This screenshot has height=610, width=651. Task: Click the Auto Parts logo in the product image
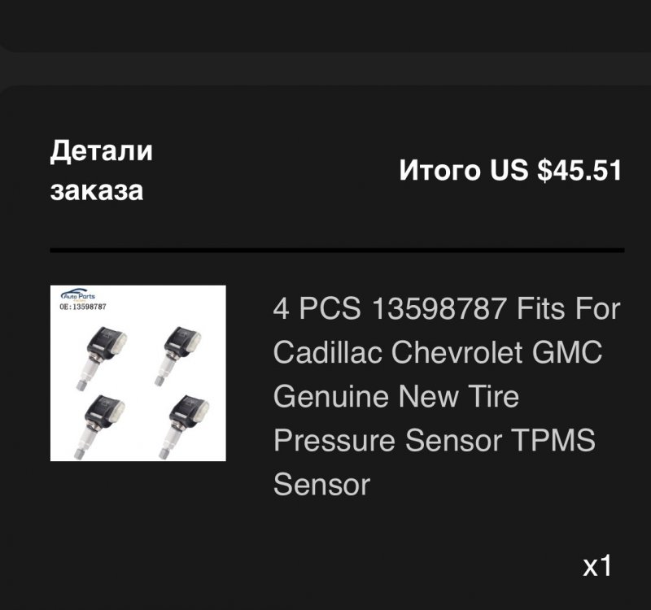click(78, 297)
